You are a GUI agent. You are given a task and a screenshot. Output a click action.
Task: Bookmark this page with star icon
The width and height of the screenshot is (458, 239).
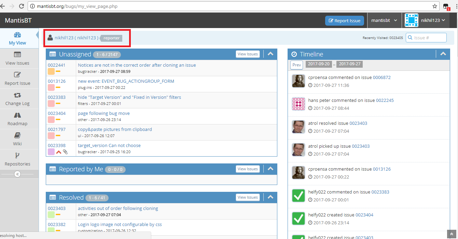click(x=435, y=6)
